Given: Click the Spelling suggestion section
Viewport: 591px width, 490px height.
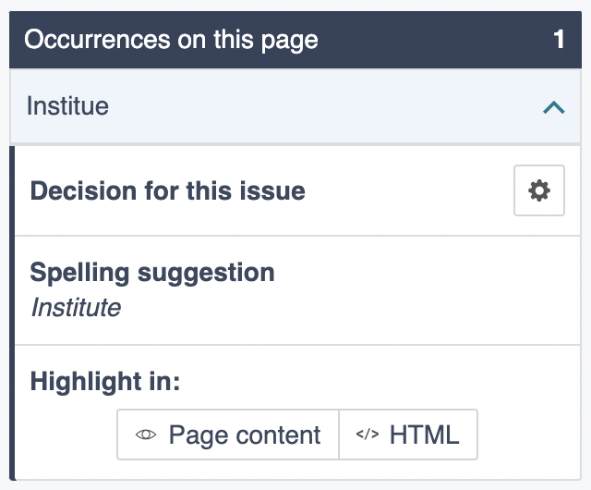Looking at the screenshot, I should (x=369, y=290).
